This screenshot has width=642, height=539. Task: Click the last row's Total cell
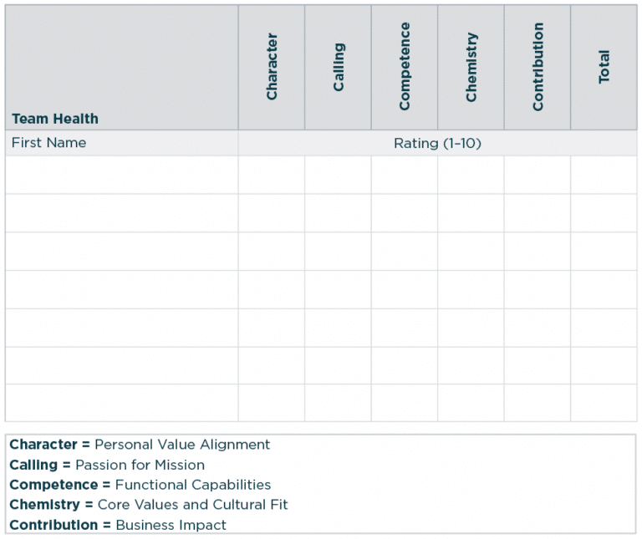[604, 403]
